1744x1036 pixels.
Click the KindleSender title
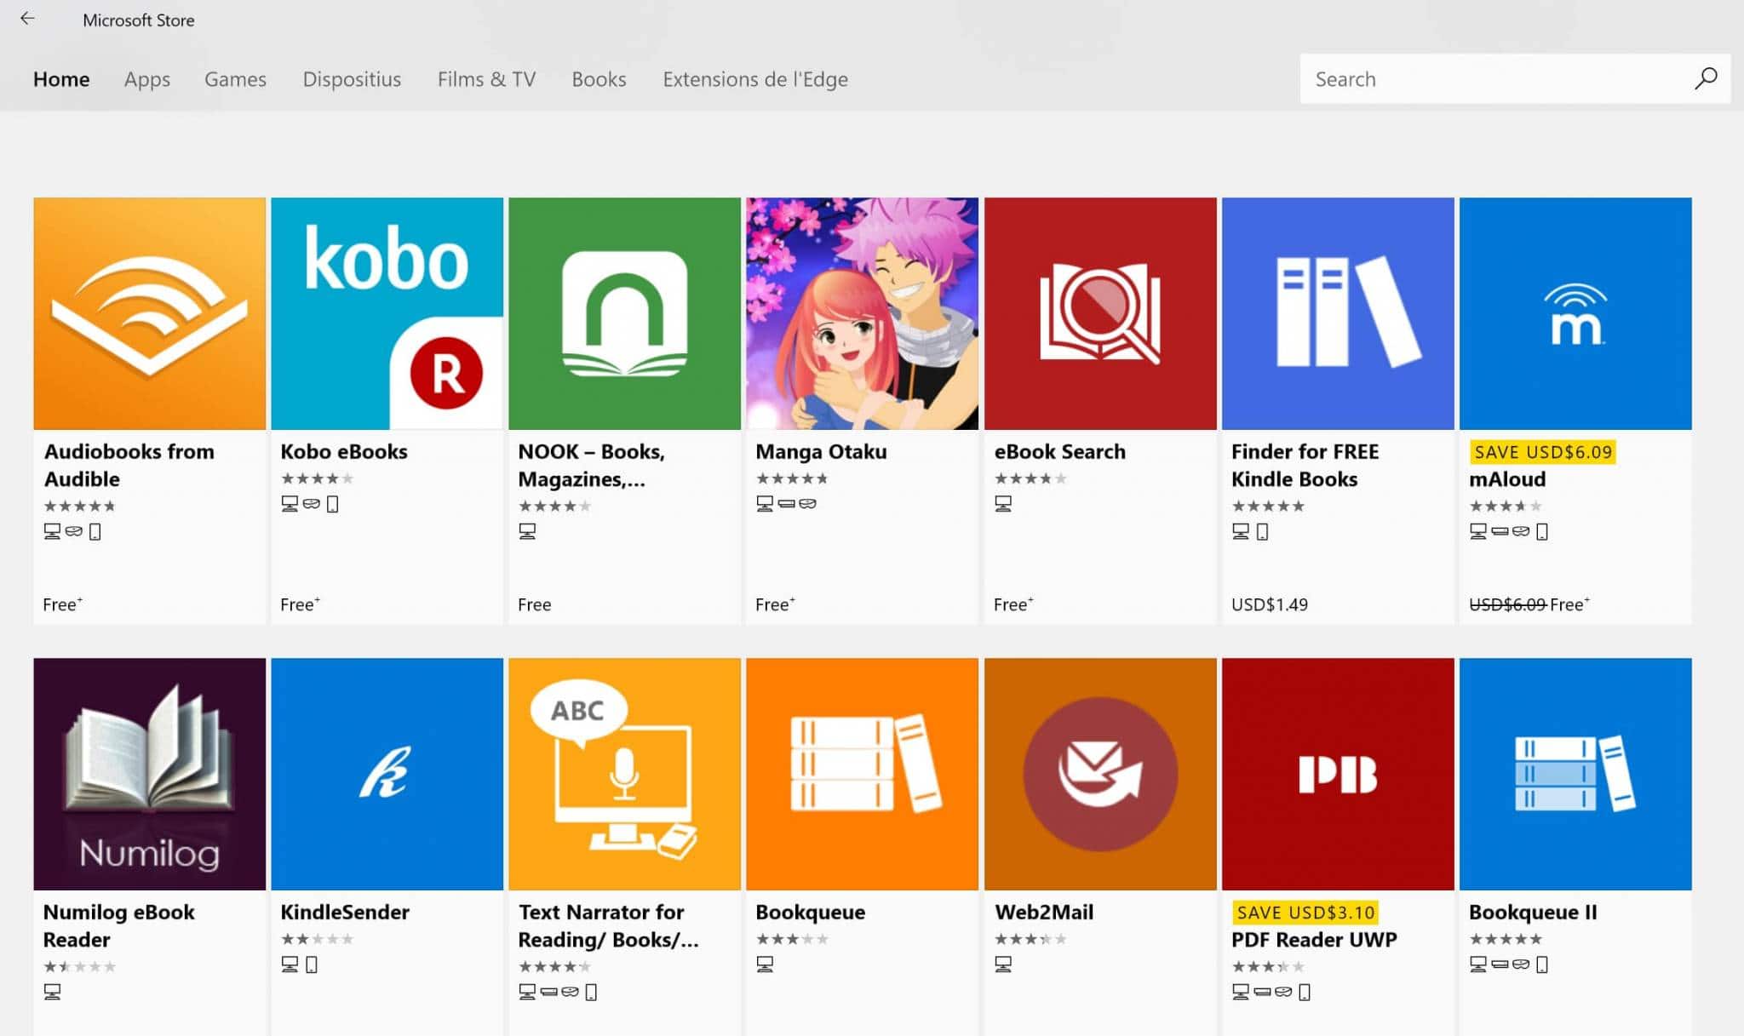coord(345,912)
